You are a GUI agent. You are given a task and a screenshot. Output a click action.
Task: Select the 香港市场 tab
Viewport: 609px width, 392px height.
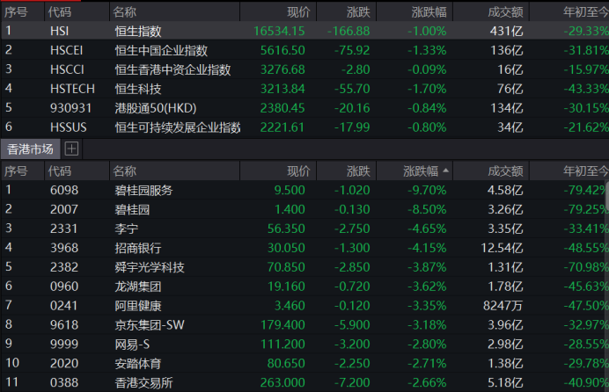click(x=30, y=149)
